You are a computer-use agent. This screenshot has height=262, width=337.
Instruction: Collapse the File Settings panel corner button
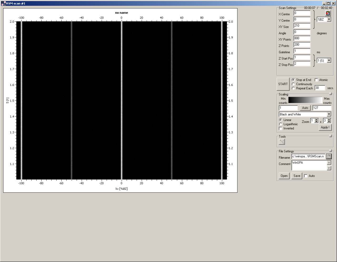click(330, 151)
